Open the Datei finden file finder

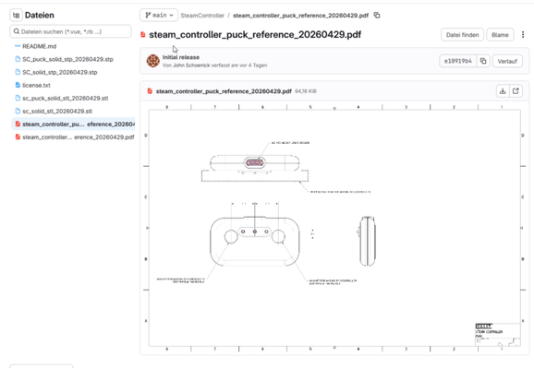click(x=462, y=35)
